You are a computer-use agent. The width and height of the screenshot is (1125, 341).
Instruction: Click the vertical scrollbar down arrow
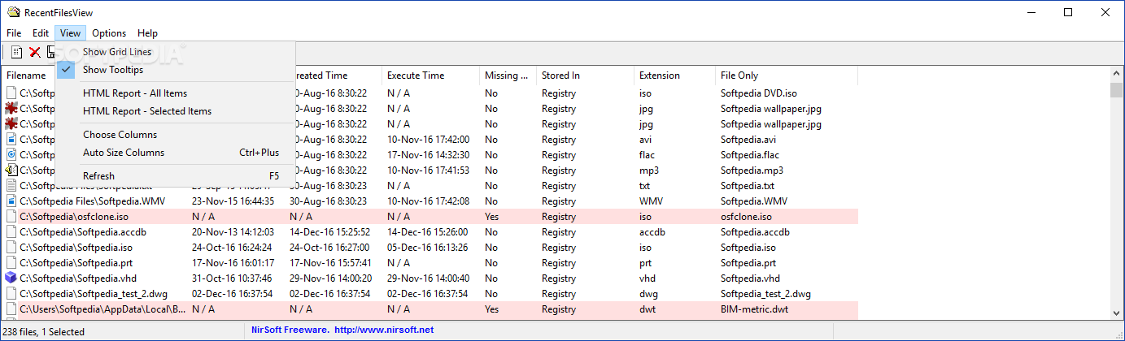1117,312
